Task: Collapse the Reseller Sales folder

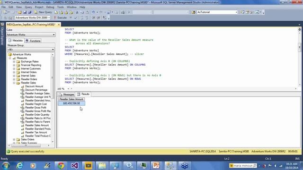Action: pos(14,83)
